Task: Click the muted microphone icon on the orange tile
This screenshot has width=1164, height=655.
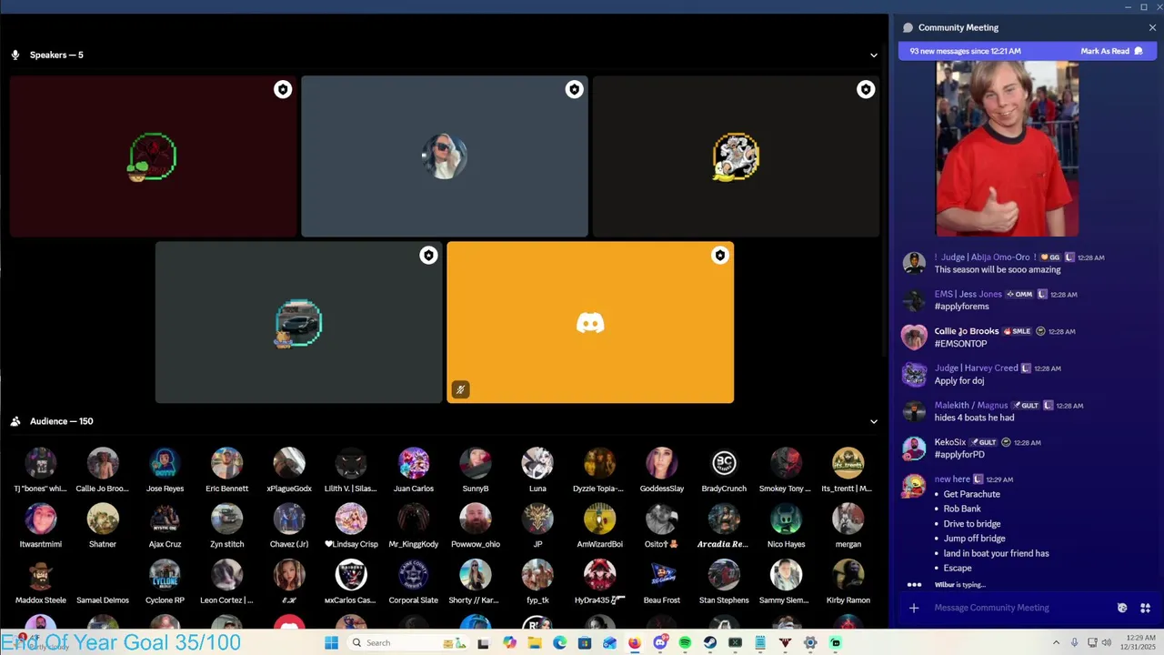Action: [460, 389]
